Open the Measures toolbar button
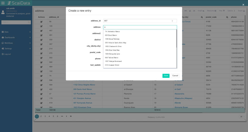 212,11
